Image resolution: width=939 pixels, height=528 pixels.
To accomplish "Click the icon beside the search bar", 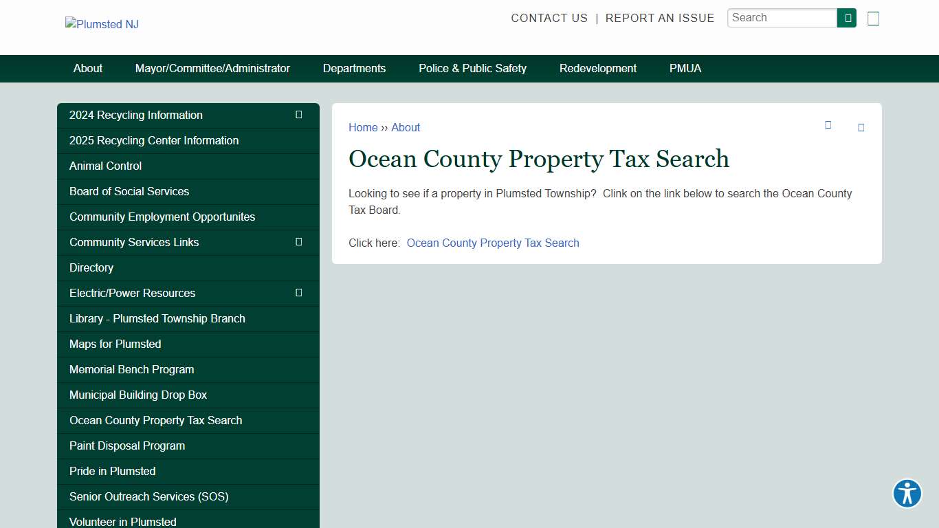I will [873, 18].
